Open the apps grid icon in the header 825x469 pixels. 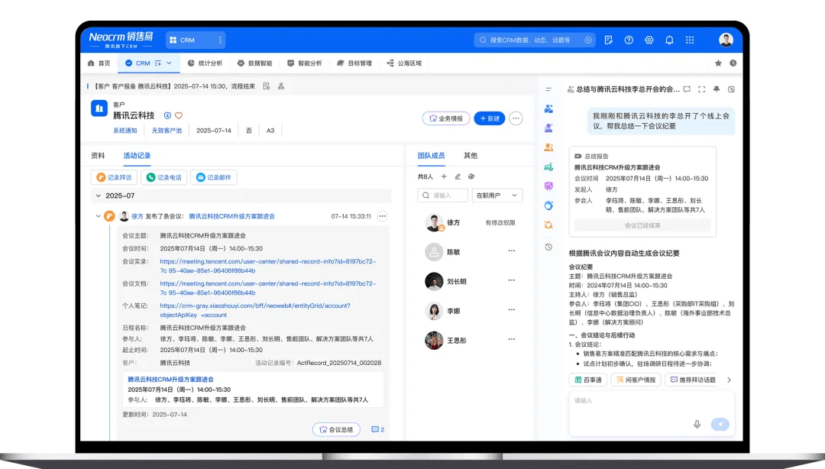690,40
